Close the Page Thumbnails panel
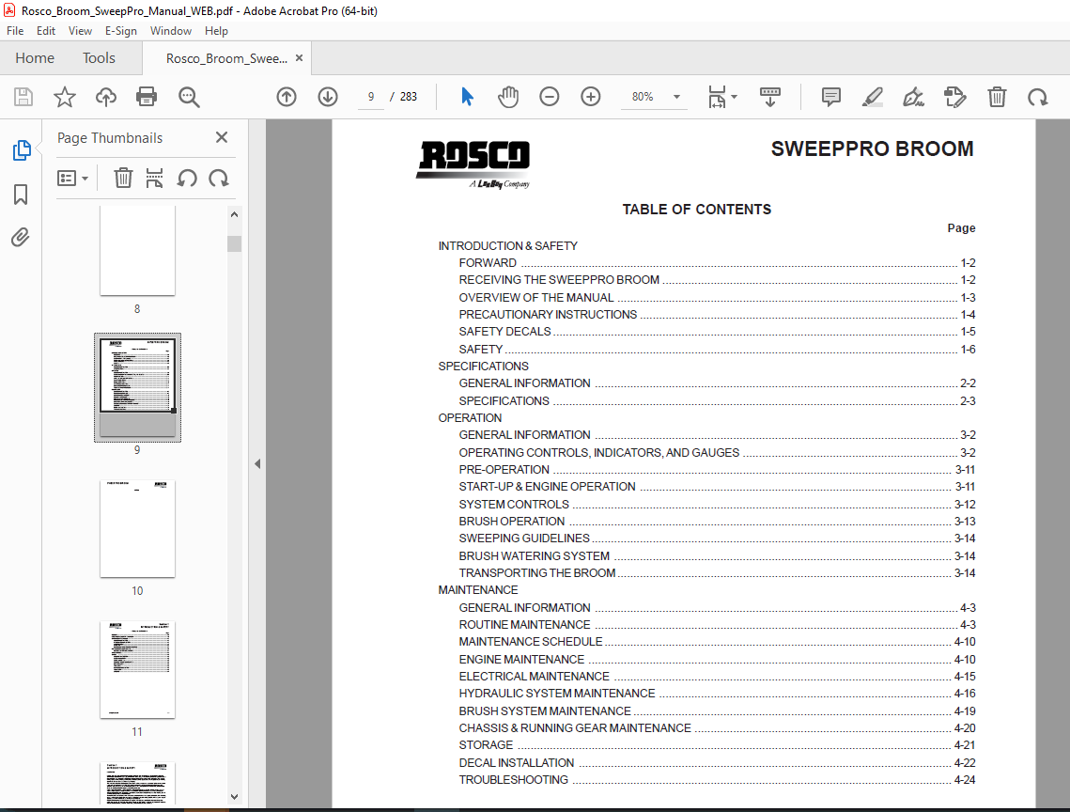This screenshot has width=1070, height=812. pyautogui.click(x=222, y=137)
